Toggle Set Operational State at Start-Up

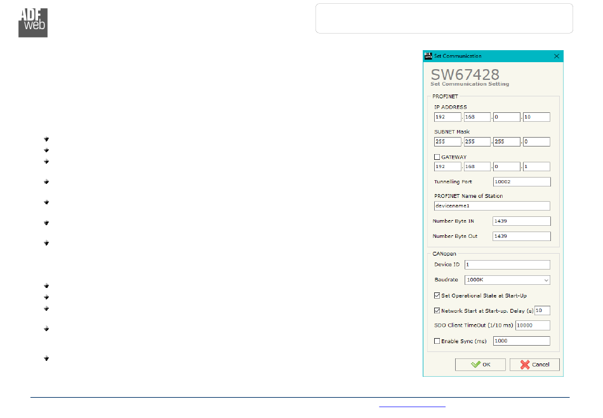(437, 296)
